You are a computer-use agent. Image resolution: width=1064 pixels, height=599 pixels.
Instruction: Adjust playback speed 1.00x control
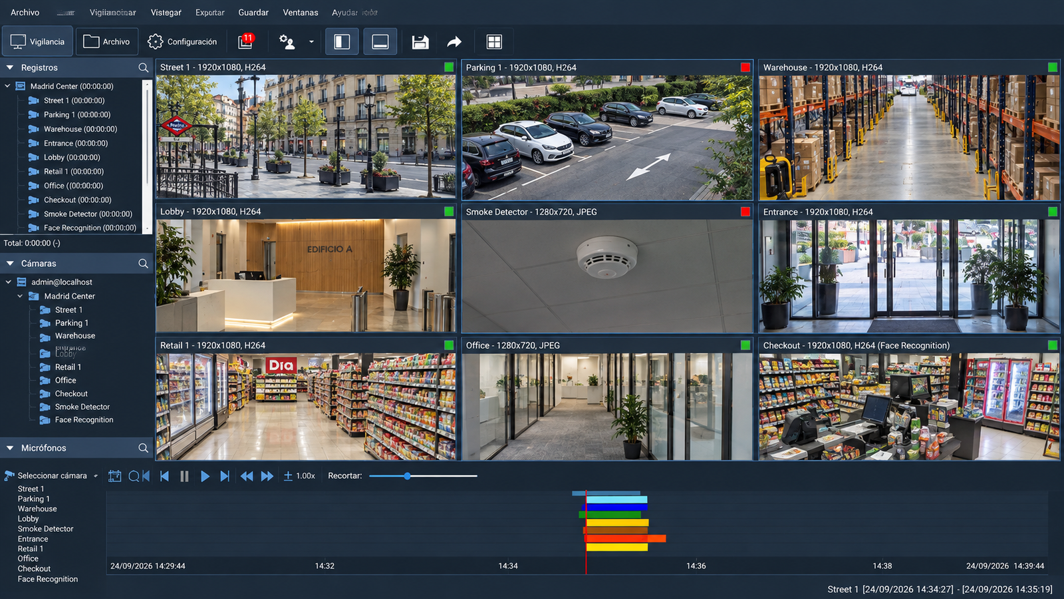pyautogui.click(x=299, y=476)
